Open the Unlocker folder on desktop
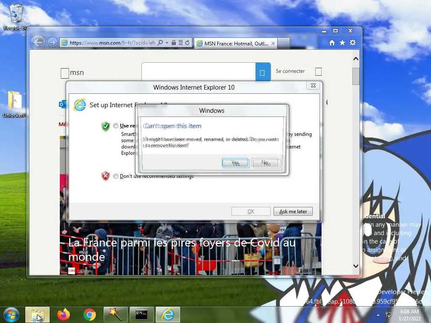The image size is (431, 323). click(15, 104)
